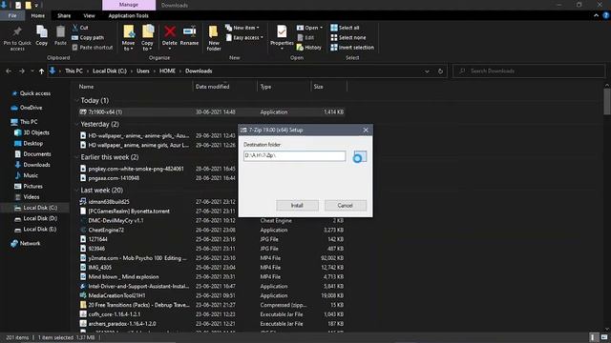Expand the address bar history dropdown
Screen dimensions: 611x343
pyautogui.click(x=427, y=71)
